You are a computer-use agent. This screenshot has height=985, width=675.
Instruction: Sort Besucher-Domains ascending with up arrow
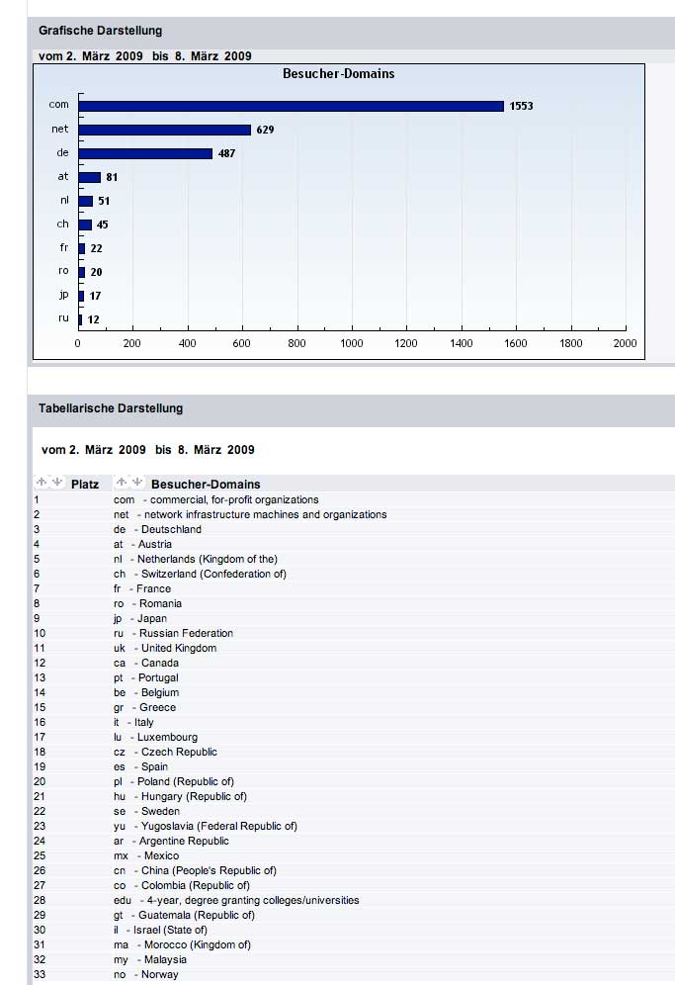pyautogui.click(x=122, y=483)
